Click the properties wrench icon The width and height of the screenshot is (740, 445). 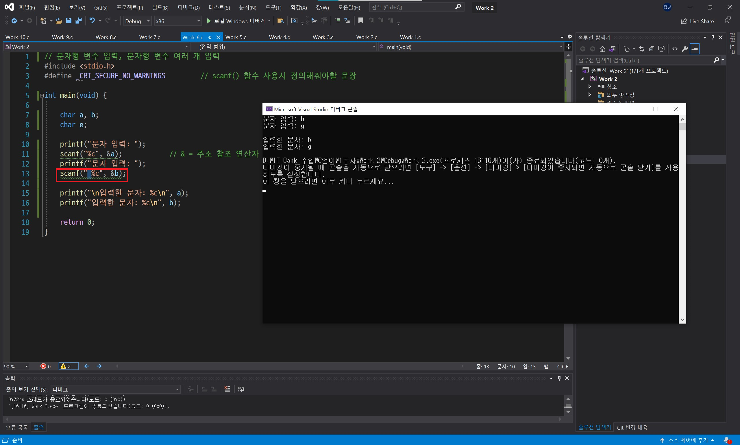pyautogui.click(x=684, y=49)
